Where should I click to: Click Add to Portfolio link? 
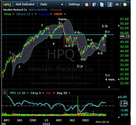[x=38, y=10]
